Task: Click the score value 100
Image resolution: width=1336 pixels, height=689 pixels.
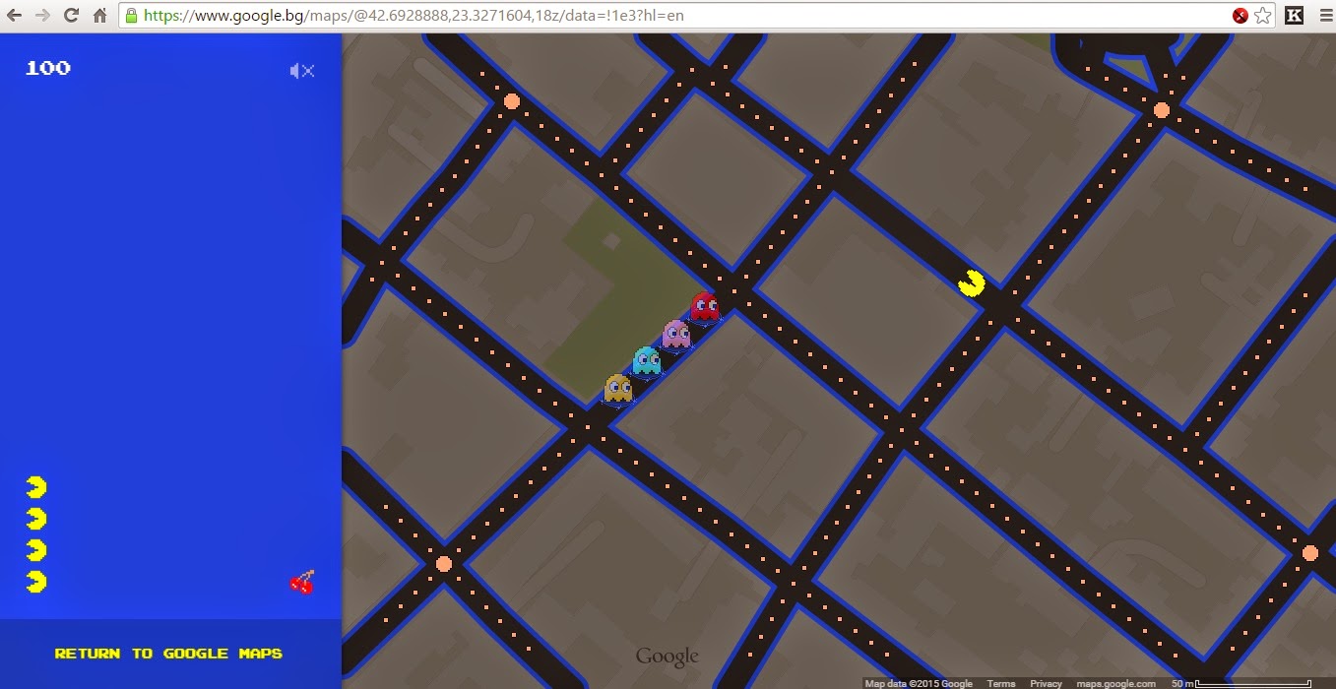Action: click(47, 68)
